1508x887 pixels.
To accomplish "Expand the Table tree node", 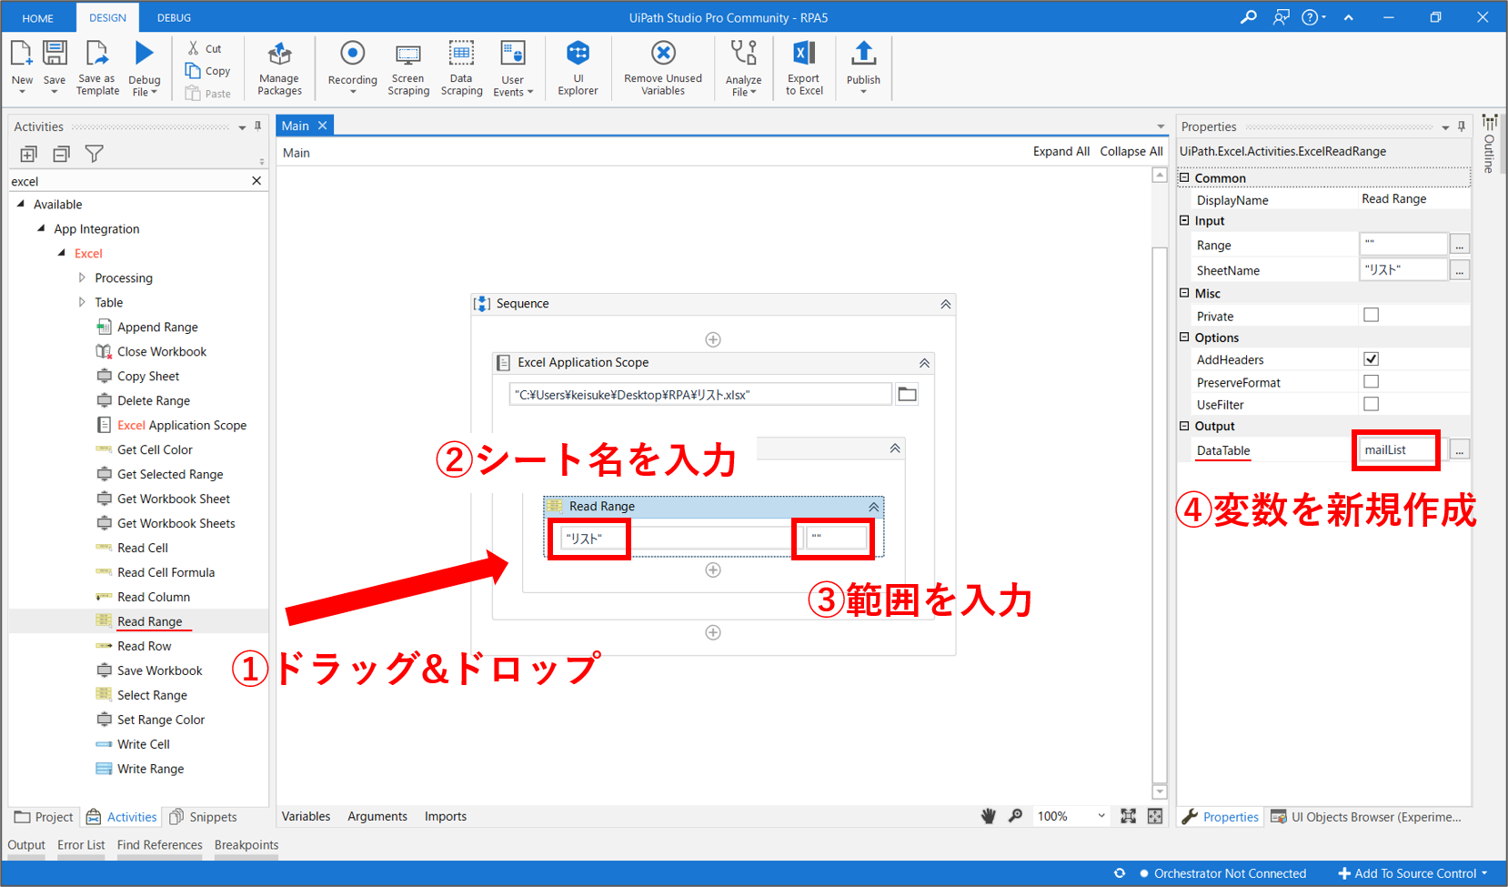I will [82, 302].
